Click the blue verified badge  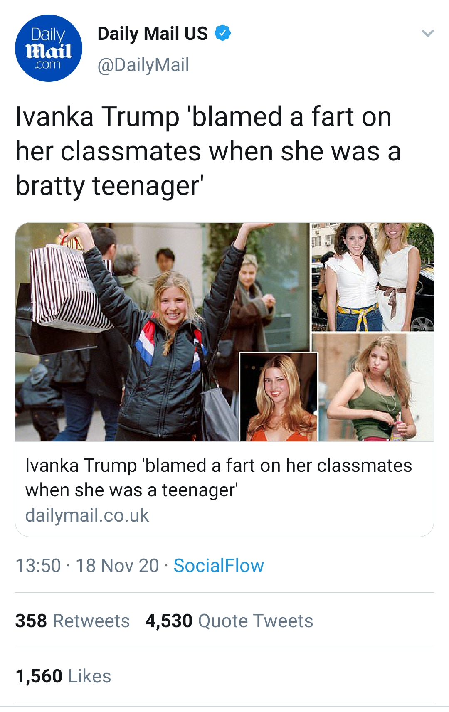coord(223,33)
